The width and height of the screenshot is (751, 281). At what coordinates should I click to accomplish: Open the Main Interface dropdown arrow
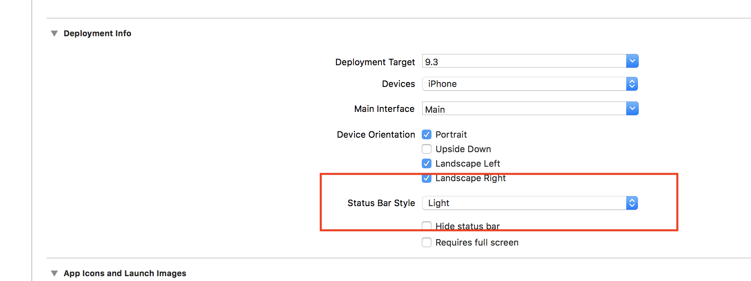[x=632, y=108]
